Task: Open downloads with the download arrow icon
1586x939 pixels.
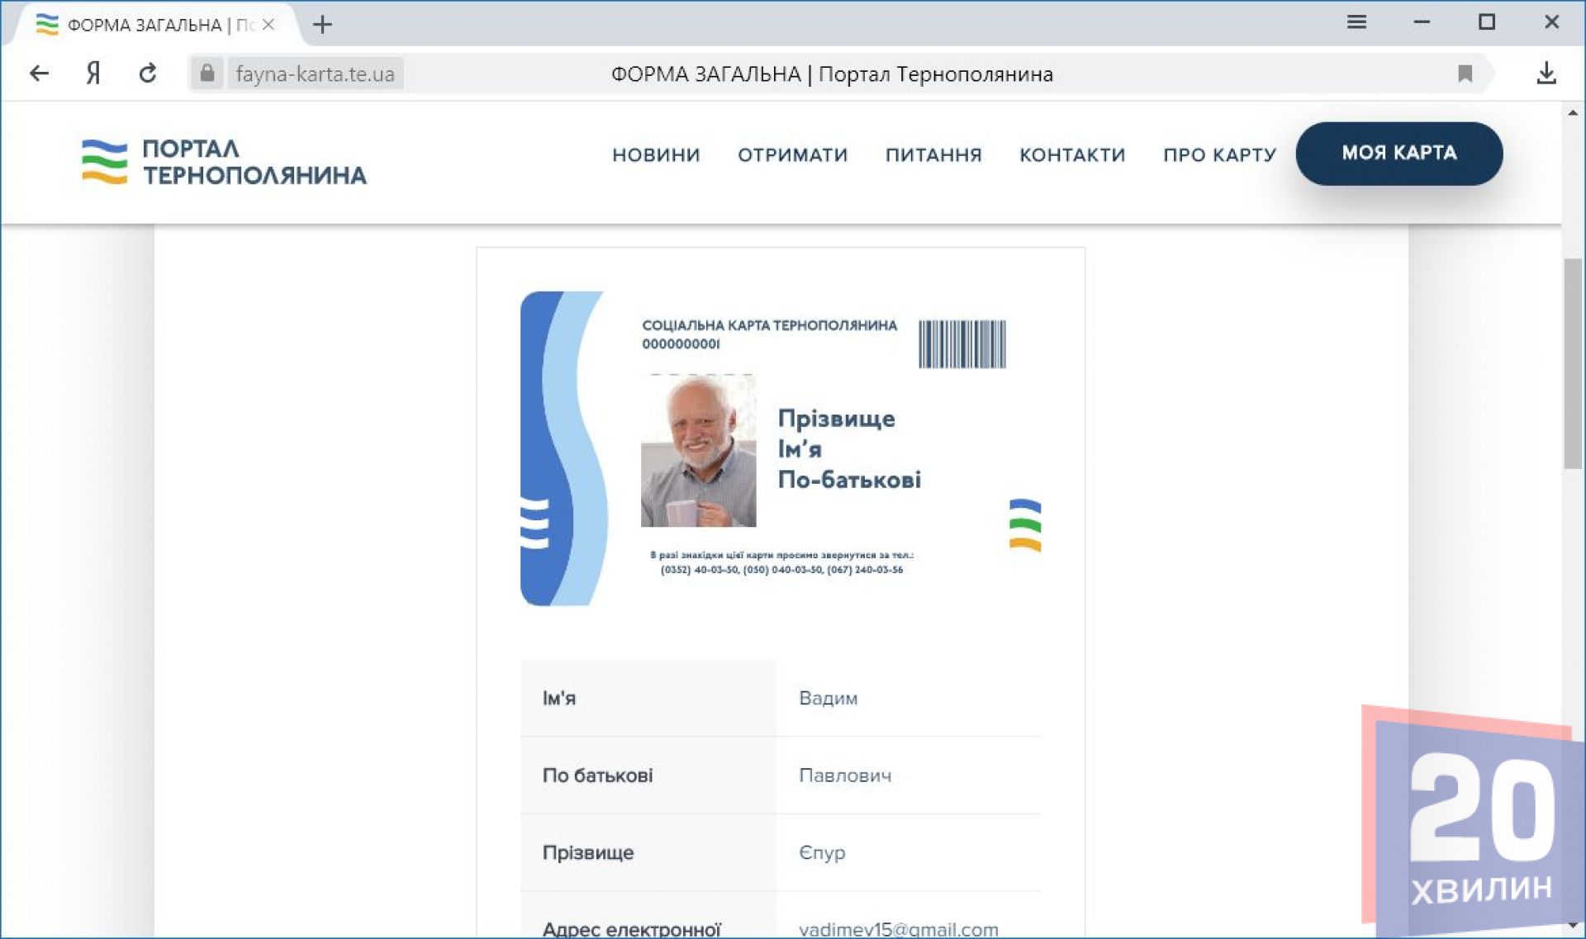Action: (1546, 74)
